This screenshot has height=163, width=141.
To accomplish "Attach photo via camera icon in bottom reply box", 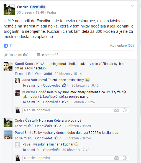I will tap(116, 158).
